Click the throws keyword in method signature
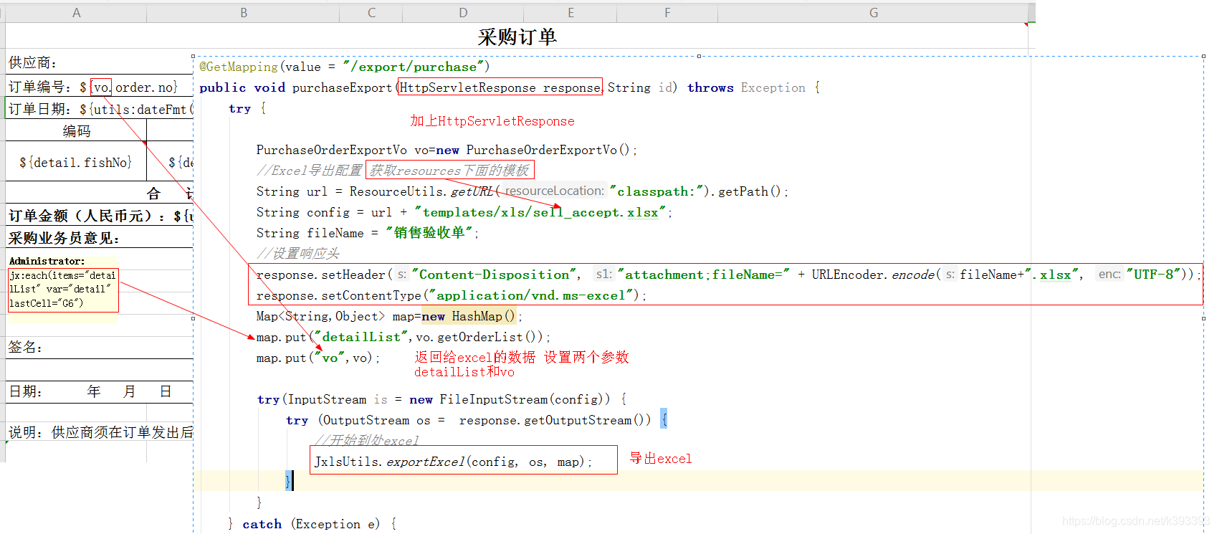1217x534 pixels. (x=710, y=87)
